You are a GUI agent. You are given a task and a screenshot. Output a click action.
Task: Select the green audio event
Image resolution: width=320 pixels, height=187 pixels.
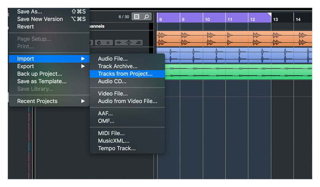(238, 72)
